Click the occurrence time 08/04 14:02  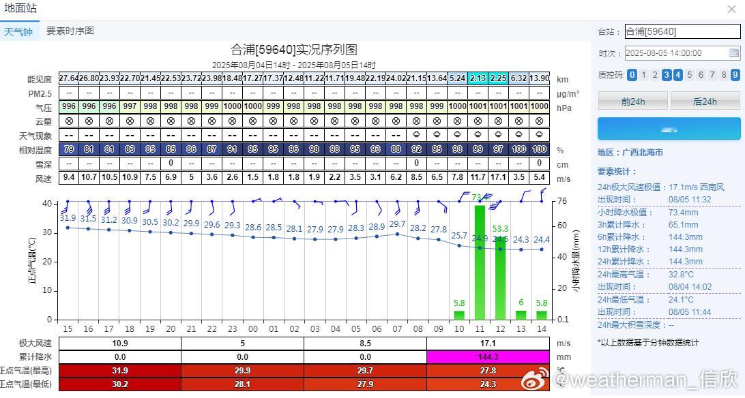[690, 286]
